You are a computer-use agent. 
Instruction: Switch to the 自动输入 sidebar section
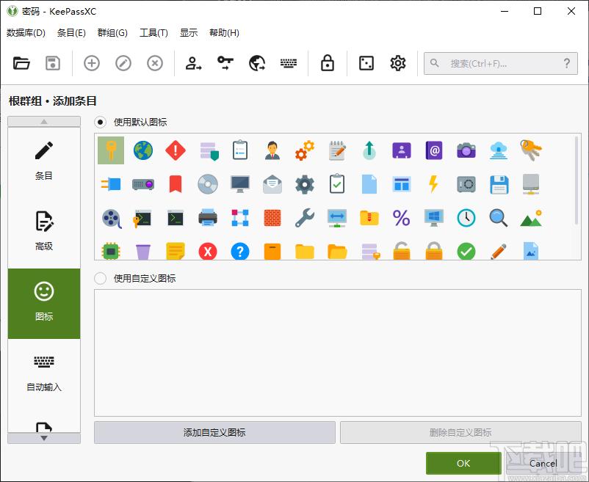point(44,374)
